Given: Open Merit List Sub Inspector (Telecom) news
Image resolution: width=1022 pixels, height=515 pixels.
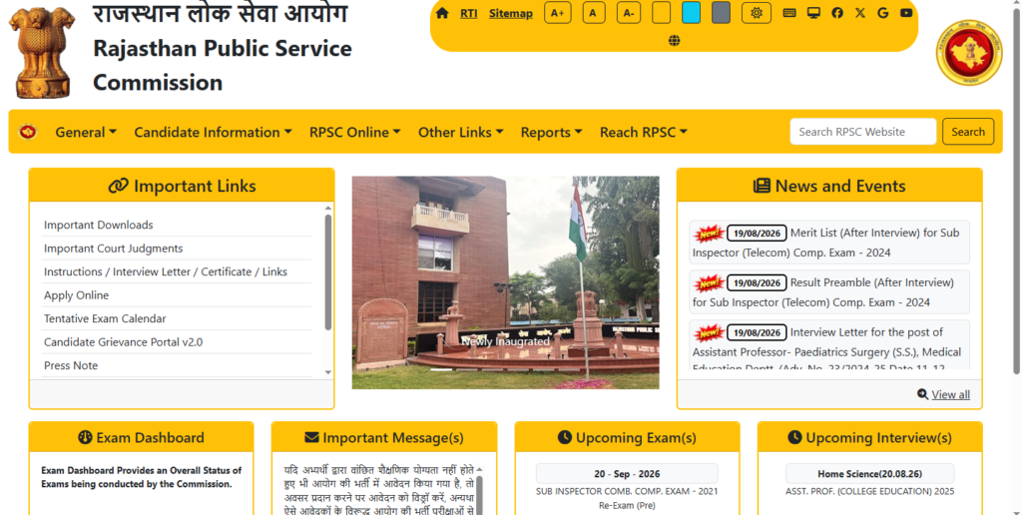Looking at the screenshot, I should click(x=825, y=243).
